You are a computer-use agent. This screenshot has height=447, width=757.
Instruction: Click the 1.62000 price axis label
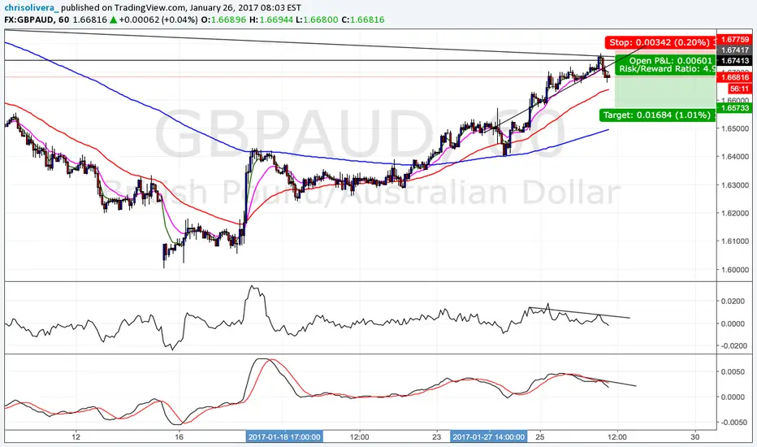click(736, 213)
